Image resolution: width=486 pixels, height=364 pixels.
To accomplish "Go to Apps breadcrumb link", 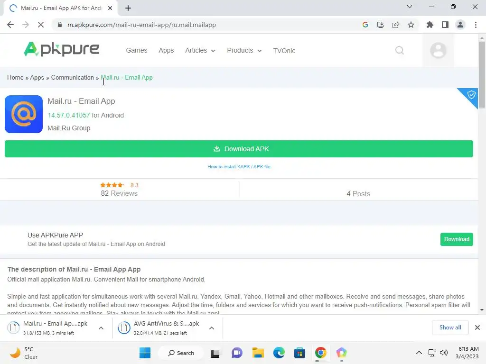I will pyautogui.click(x=37, y=77).
